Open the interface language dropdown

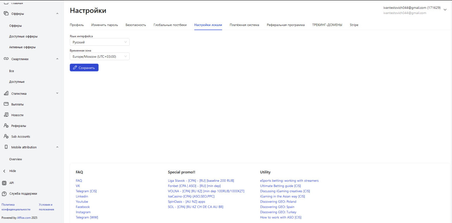point(100,42)
